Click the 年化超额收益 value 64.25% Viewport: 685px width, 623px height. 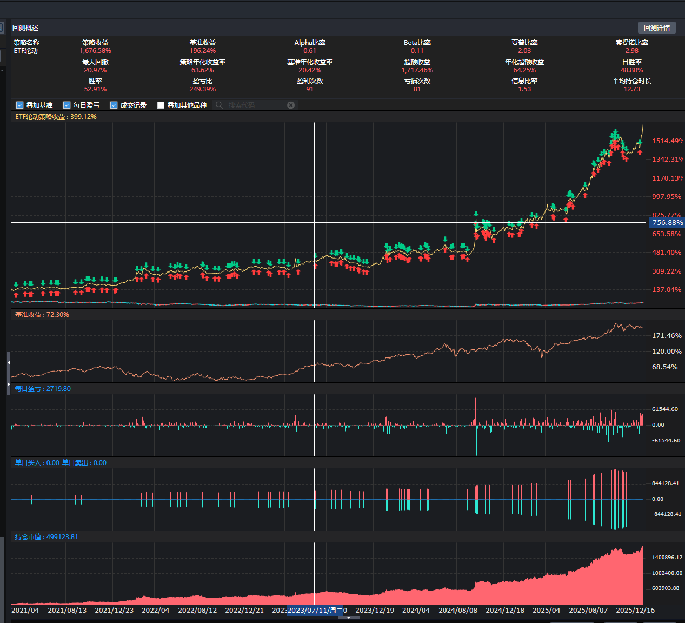pyautogui.click(x=524, y=70)
